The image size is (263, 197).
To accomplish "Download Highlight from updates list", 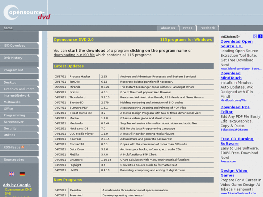I will click(x=75, y=165).
